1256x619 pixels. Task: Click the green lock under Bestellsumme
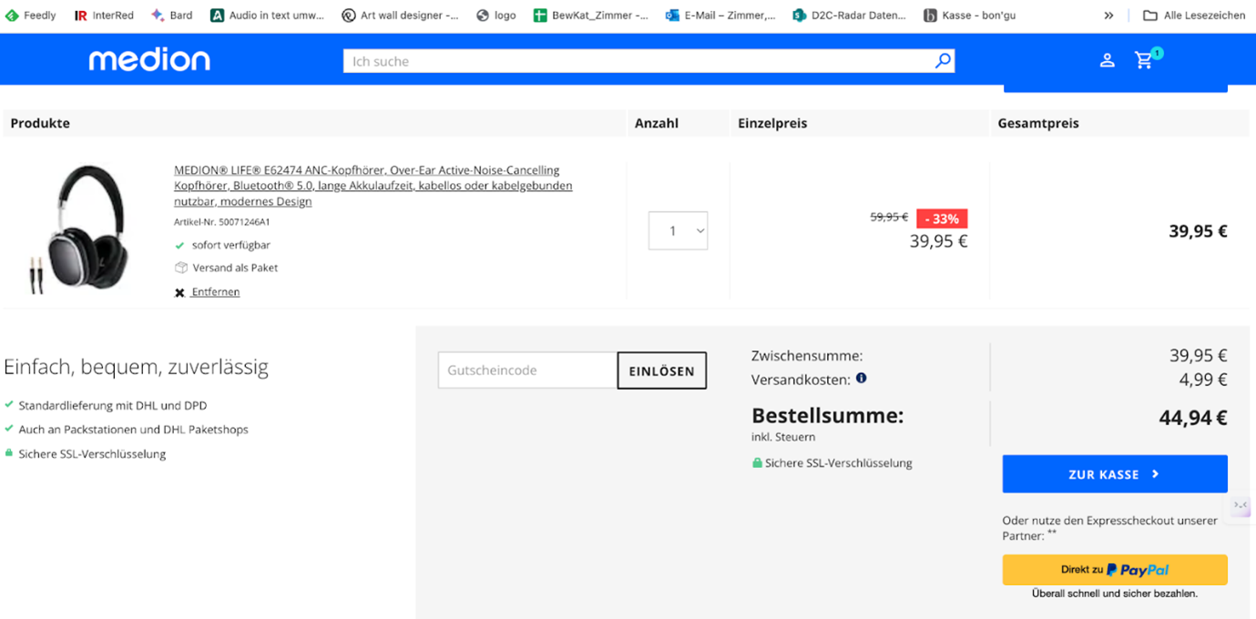coord(756,462)
